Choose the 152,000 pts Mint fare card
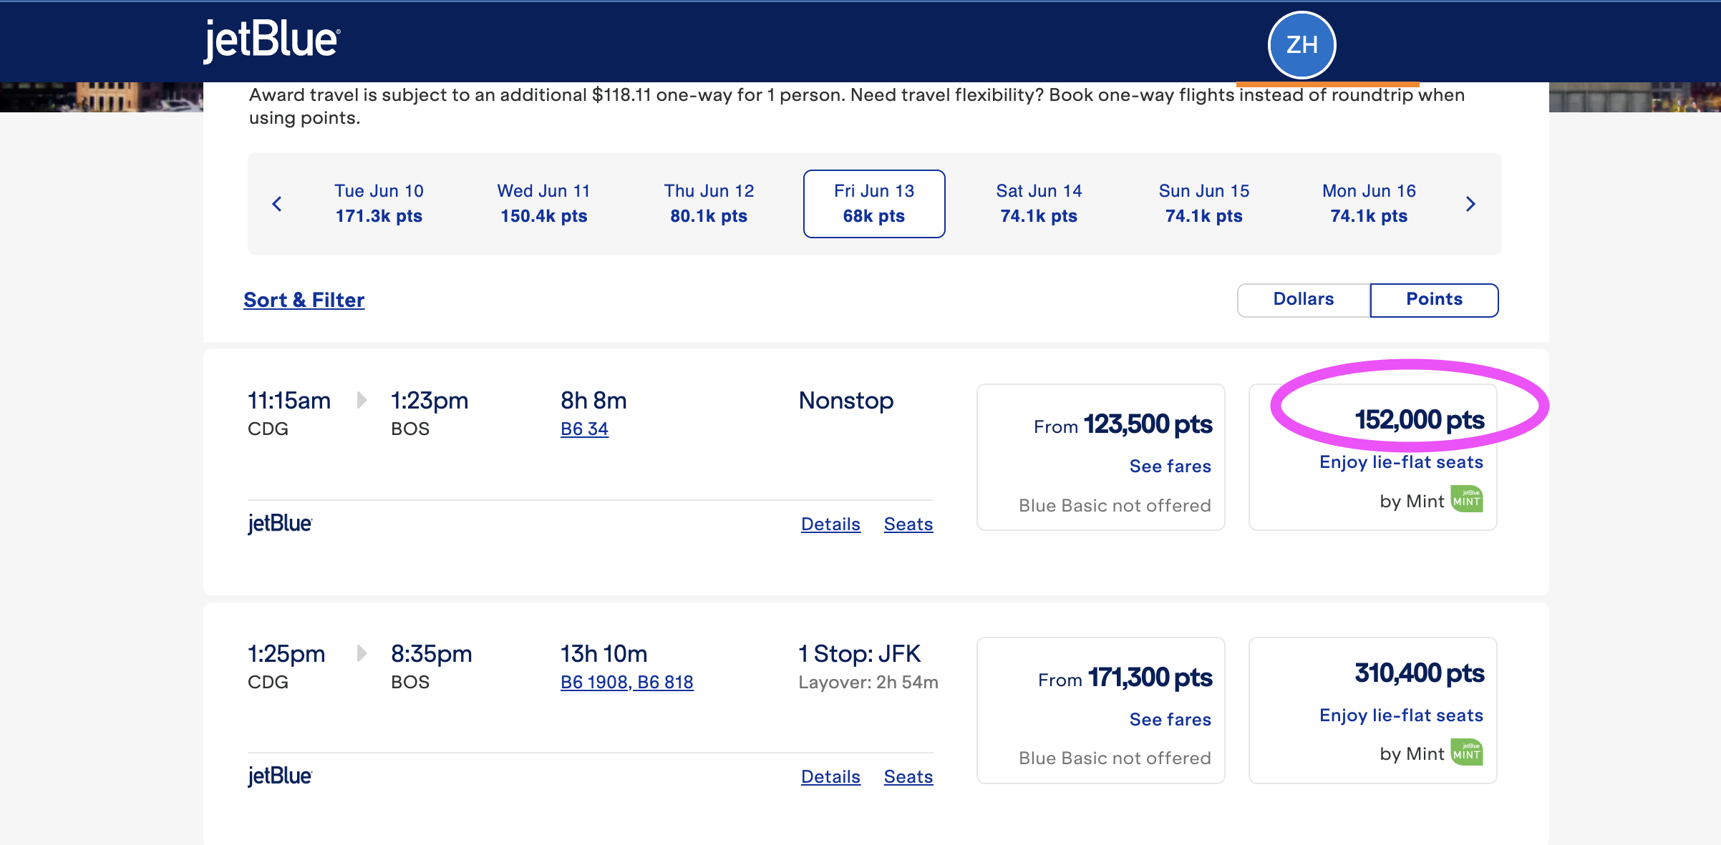Viewport: 1721px width, 845px height. (x=1373, y=457)
